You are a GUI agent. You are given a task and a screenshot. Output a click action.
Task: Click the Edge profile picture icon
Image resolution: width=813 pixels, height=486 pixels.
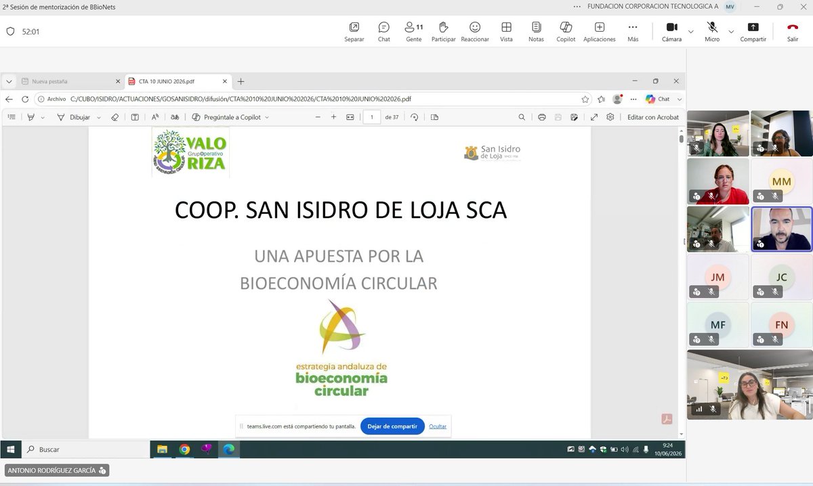point(617,99)
